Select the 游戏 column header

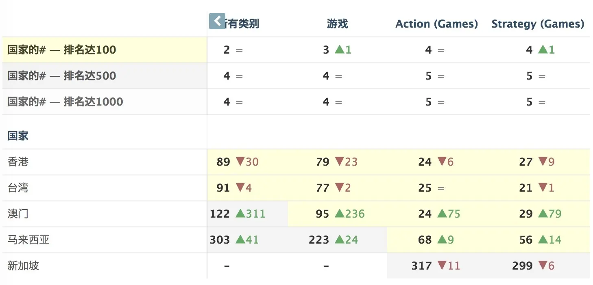click(337, 24)
